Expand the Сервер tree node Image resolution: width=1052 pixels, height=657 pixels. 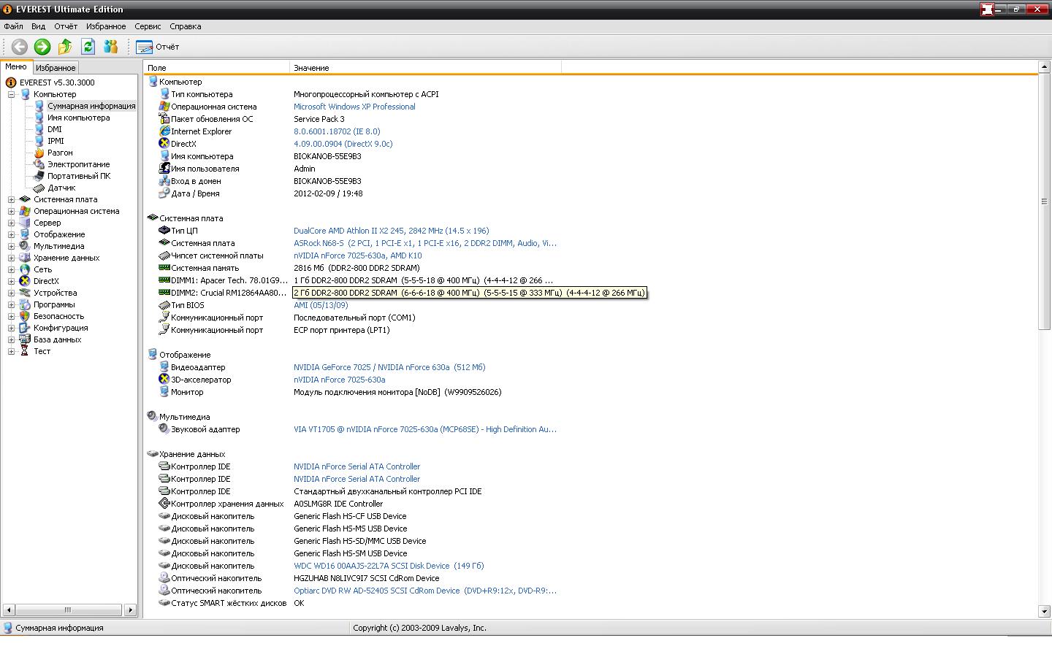11,223
